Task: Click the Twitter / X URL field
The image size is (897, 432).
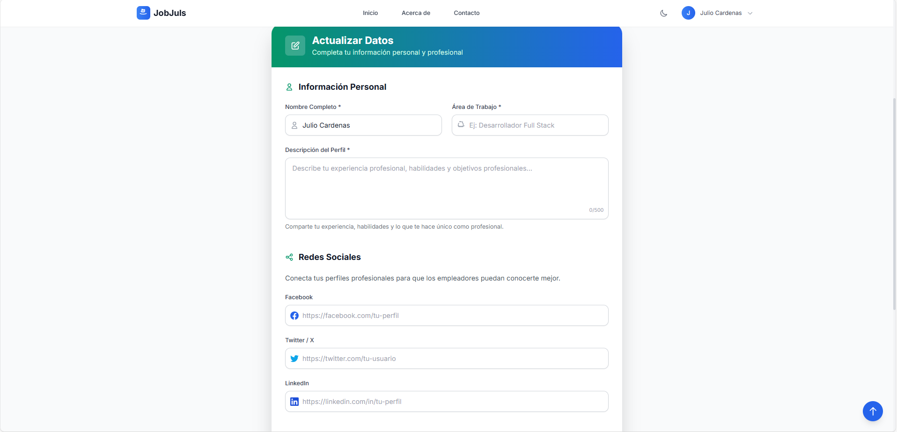Action: tap(447, 359)
